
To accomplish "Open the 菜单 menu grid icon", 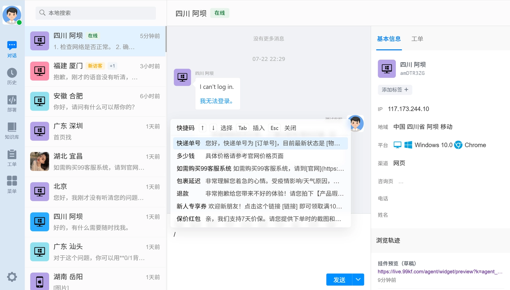I will 12,185.
